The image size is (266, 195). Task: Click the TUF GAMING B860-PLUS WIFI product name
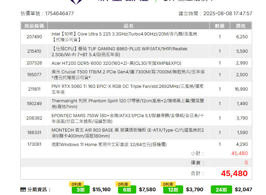point(119,52)
